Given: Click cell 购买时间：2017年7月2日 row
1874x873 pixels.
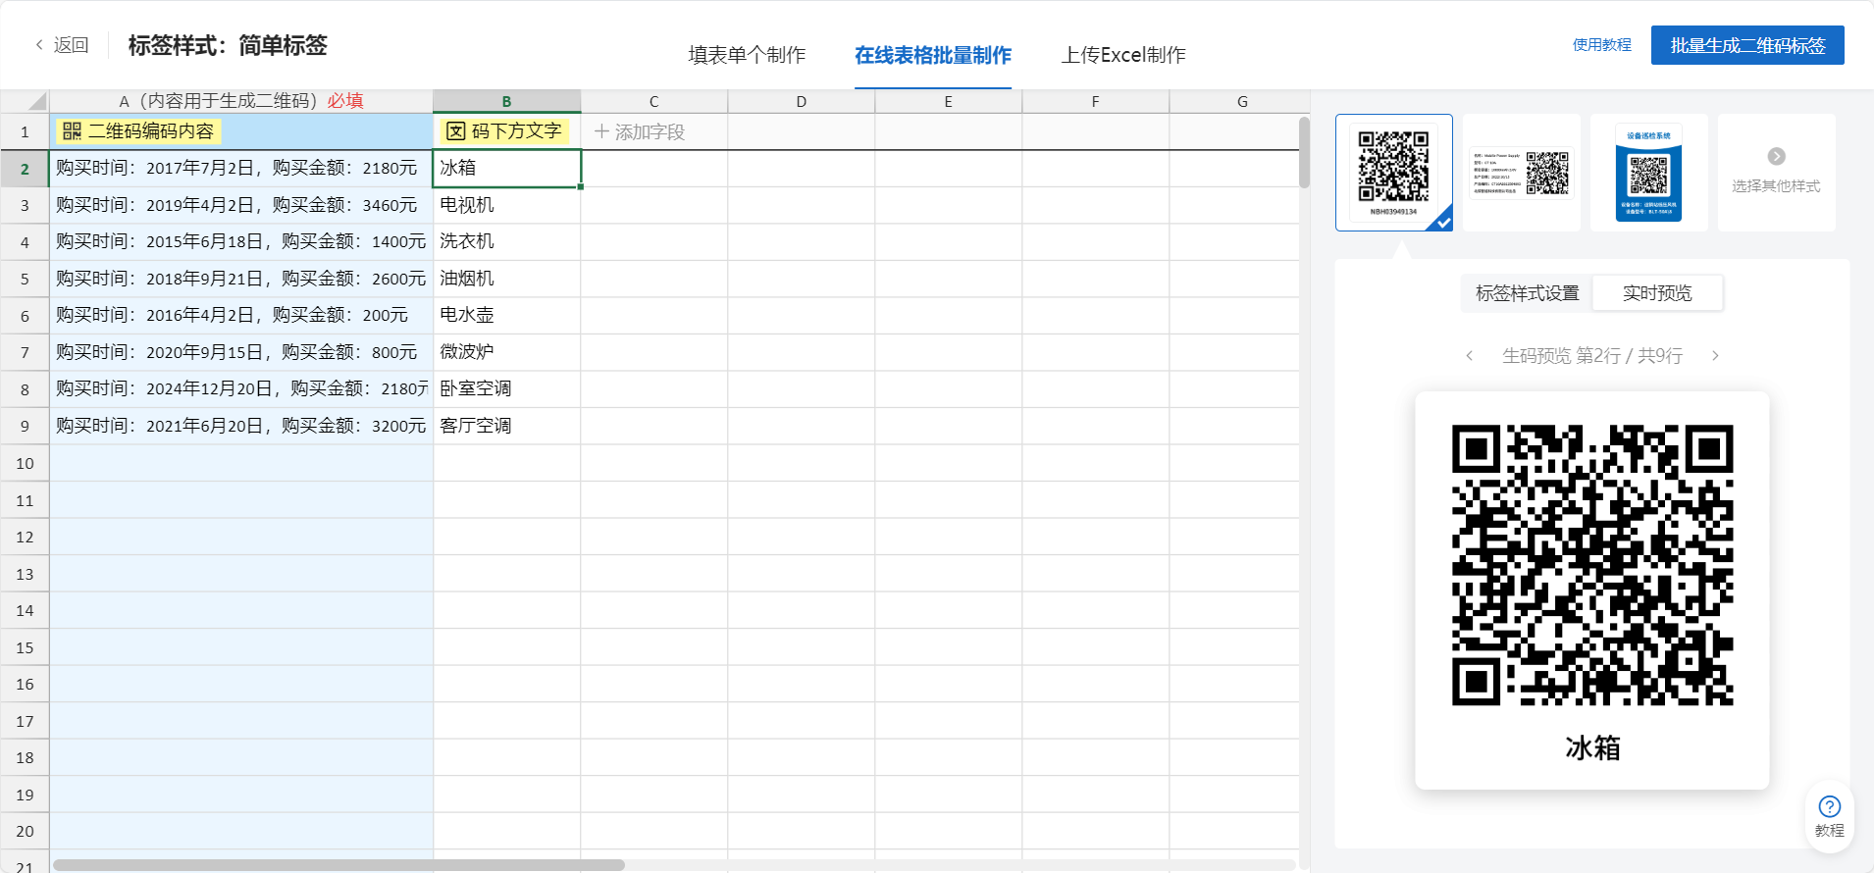Looking at the screenshot, I should [241, 169].
